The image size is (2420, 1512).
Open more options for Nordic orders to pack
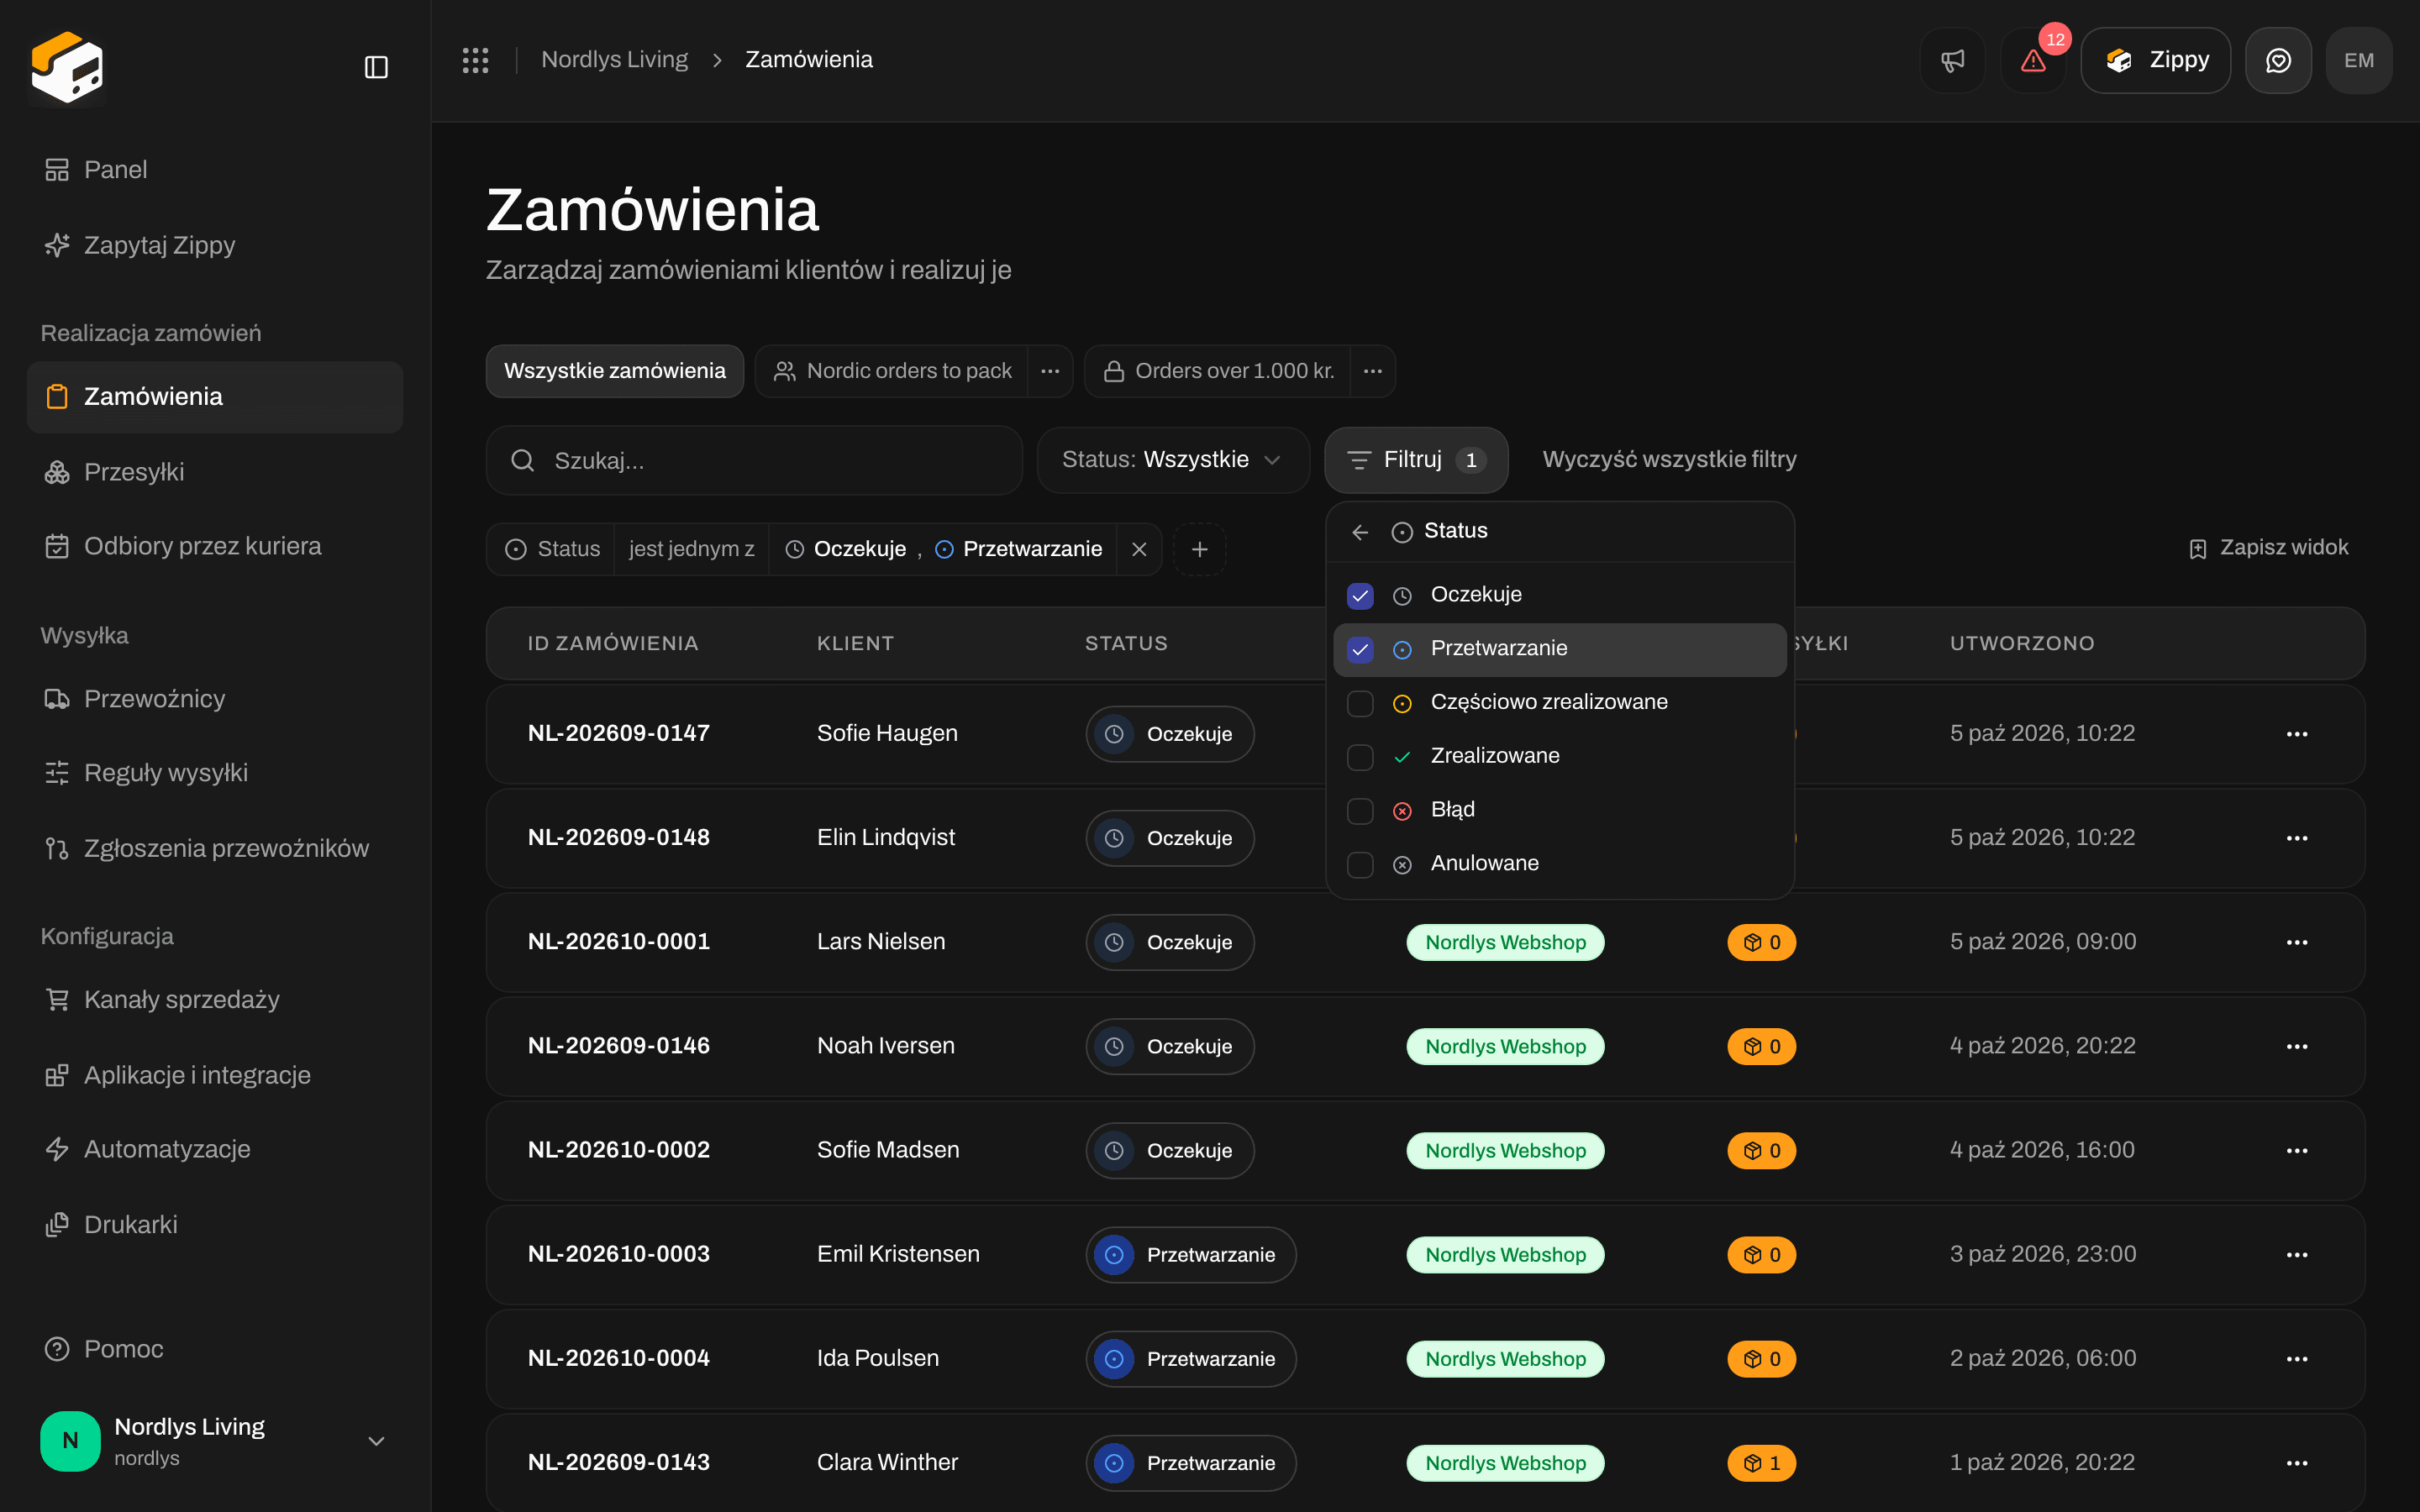1050,371
